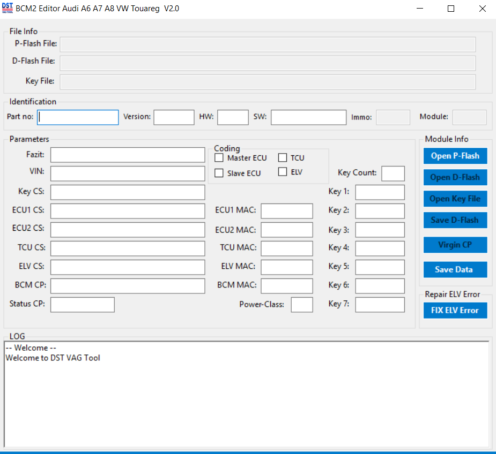Select the Key CS field
The image size is (496, 454).
(128, 192)
